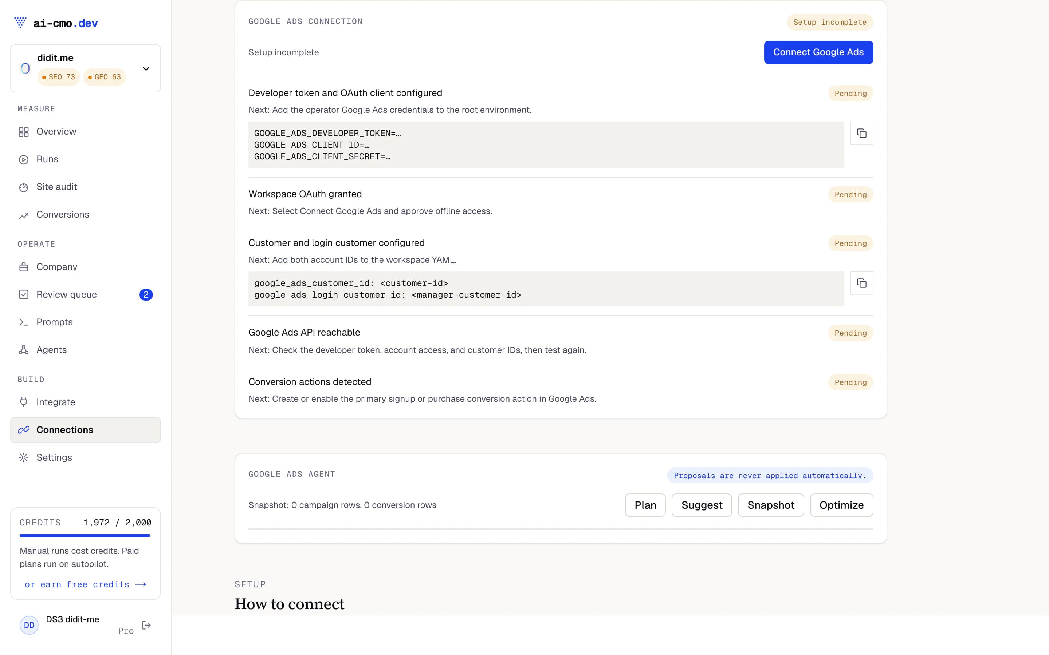Go to the Overview menu item label
The image size is (1049, 655).
[56, 132]
